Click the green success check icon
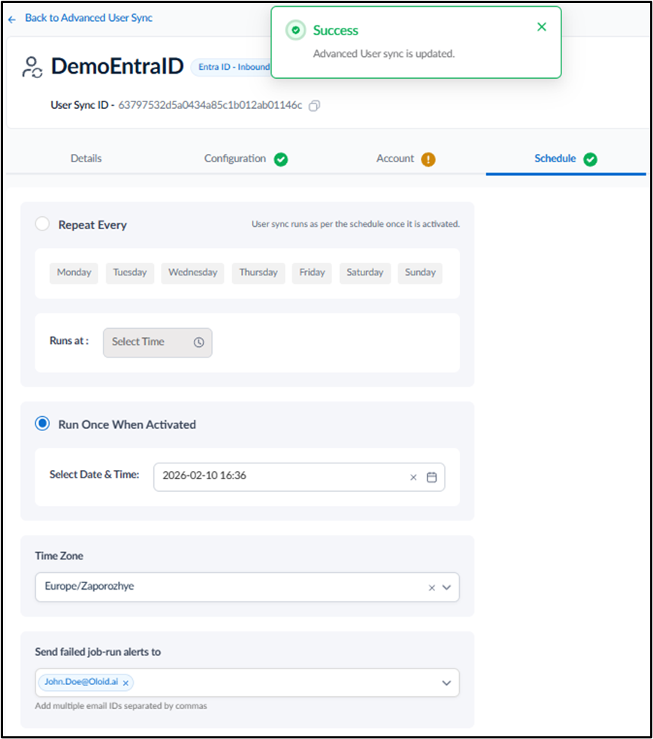The width and height of the screenshot is (653, 739). click(x=295, y=30)
